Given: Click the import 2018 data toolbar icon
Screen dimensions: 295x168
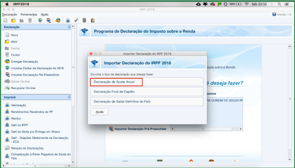Looking at the screenshot, I should (x=40, y=20).
